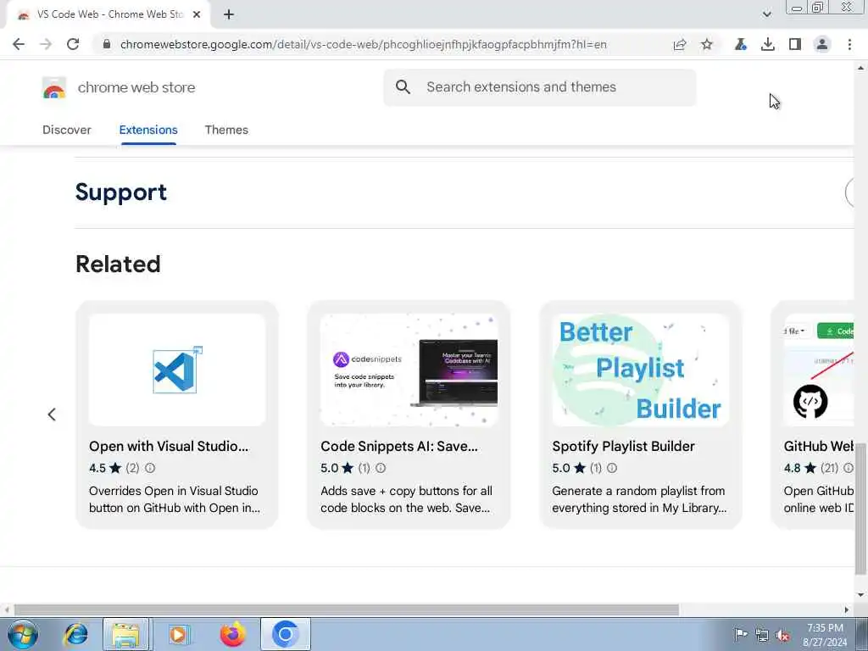Share this page icon in address bar
This screenshot has width=868, height=651.
click(x=680, y=44)
